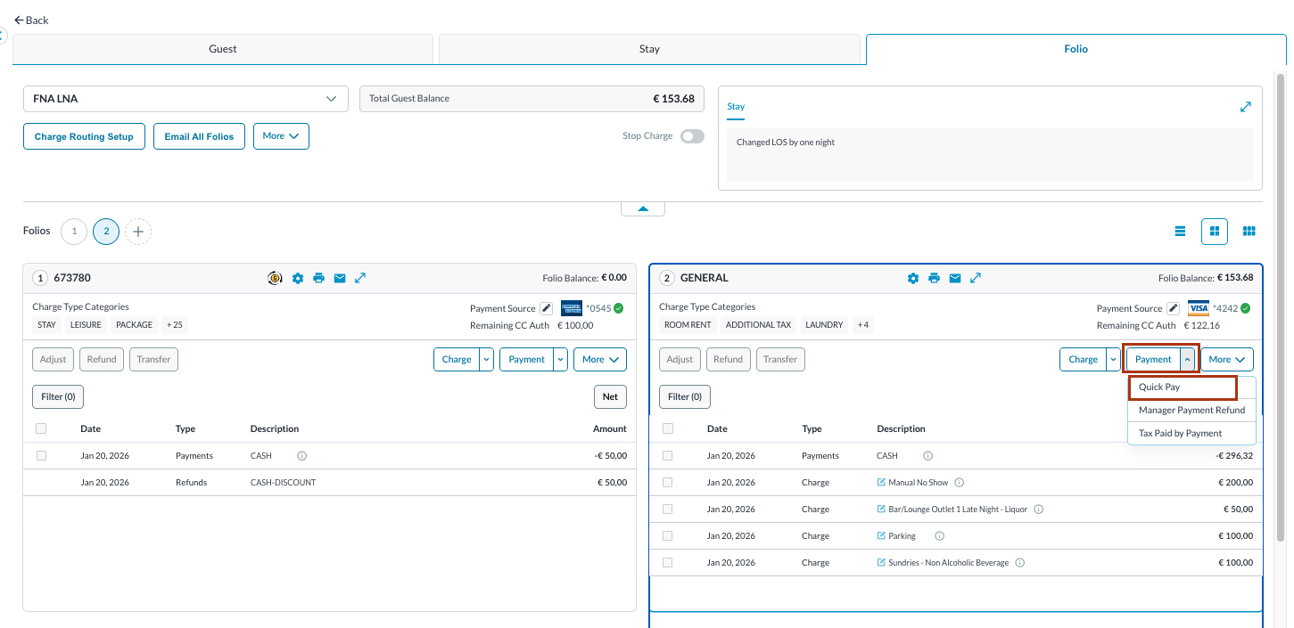Open the More dropdown beside Email All Folios
The width and height of the screenshot is (1294, 628).
(x=281, y=136)
